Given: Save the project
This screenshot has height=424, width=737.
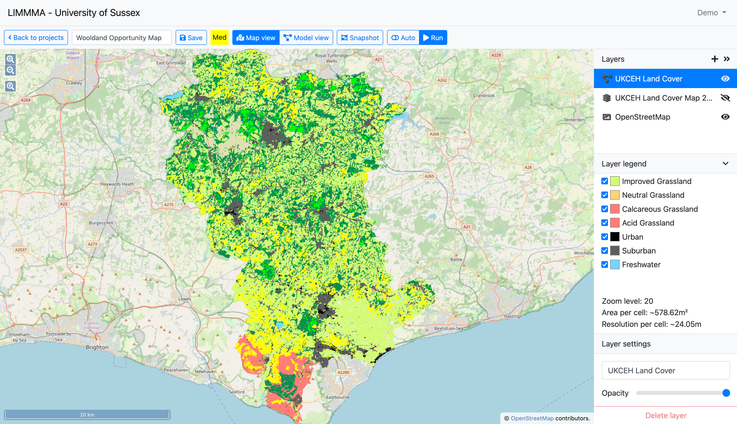Looking at the screenshot, I should [191, 38].
